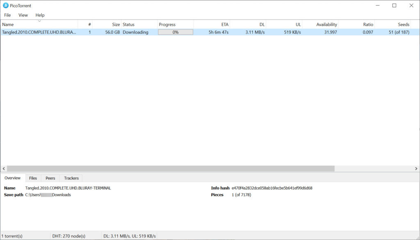Click the save path value in Overview
The height and width of the screenshot is (240, 420).
(x=48, y=195)
